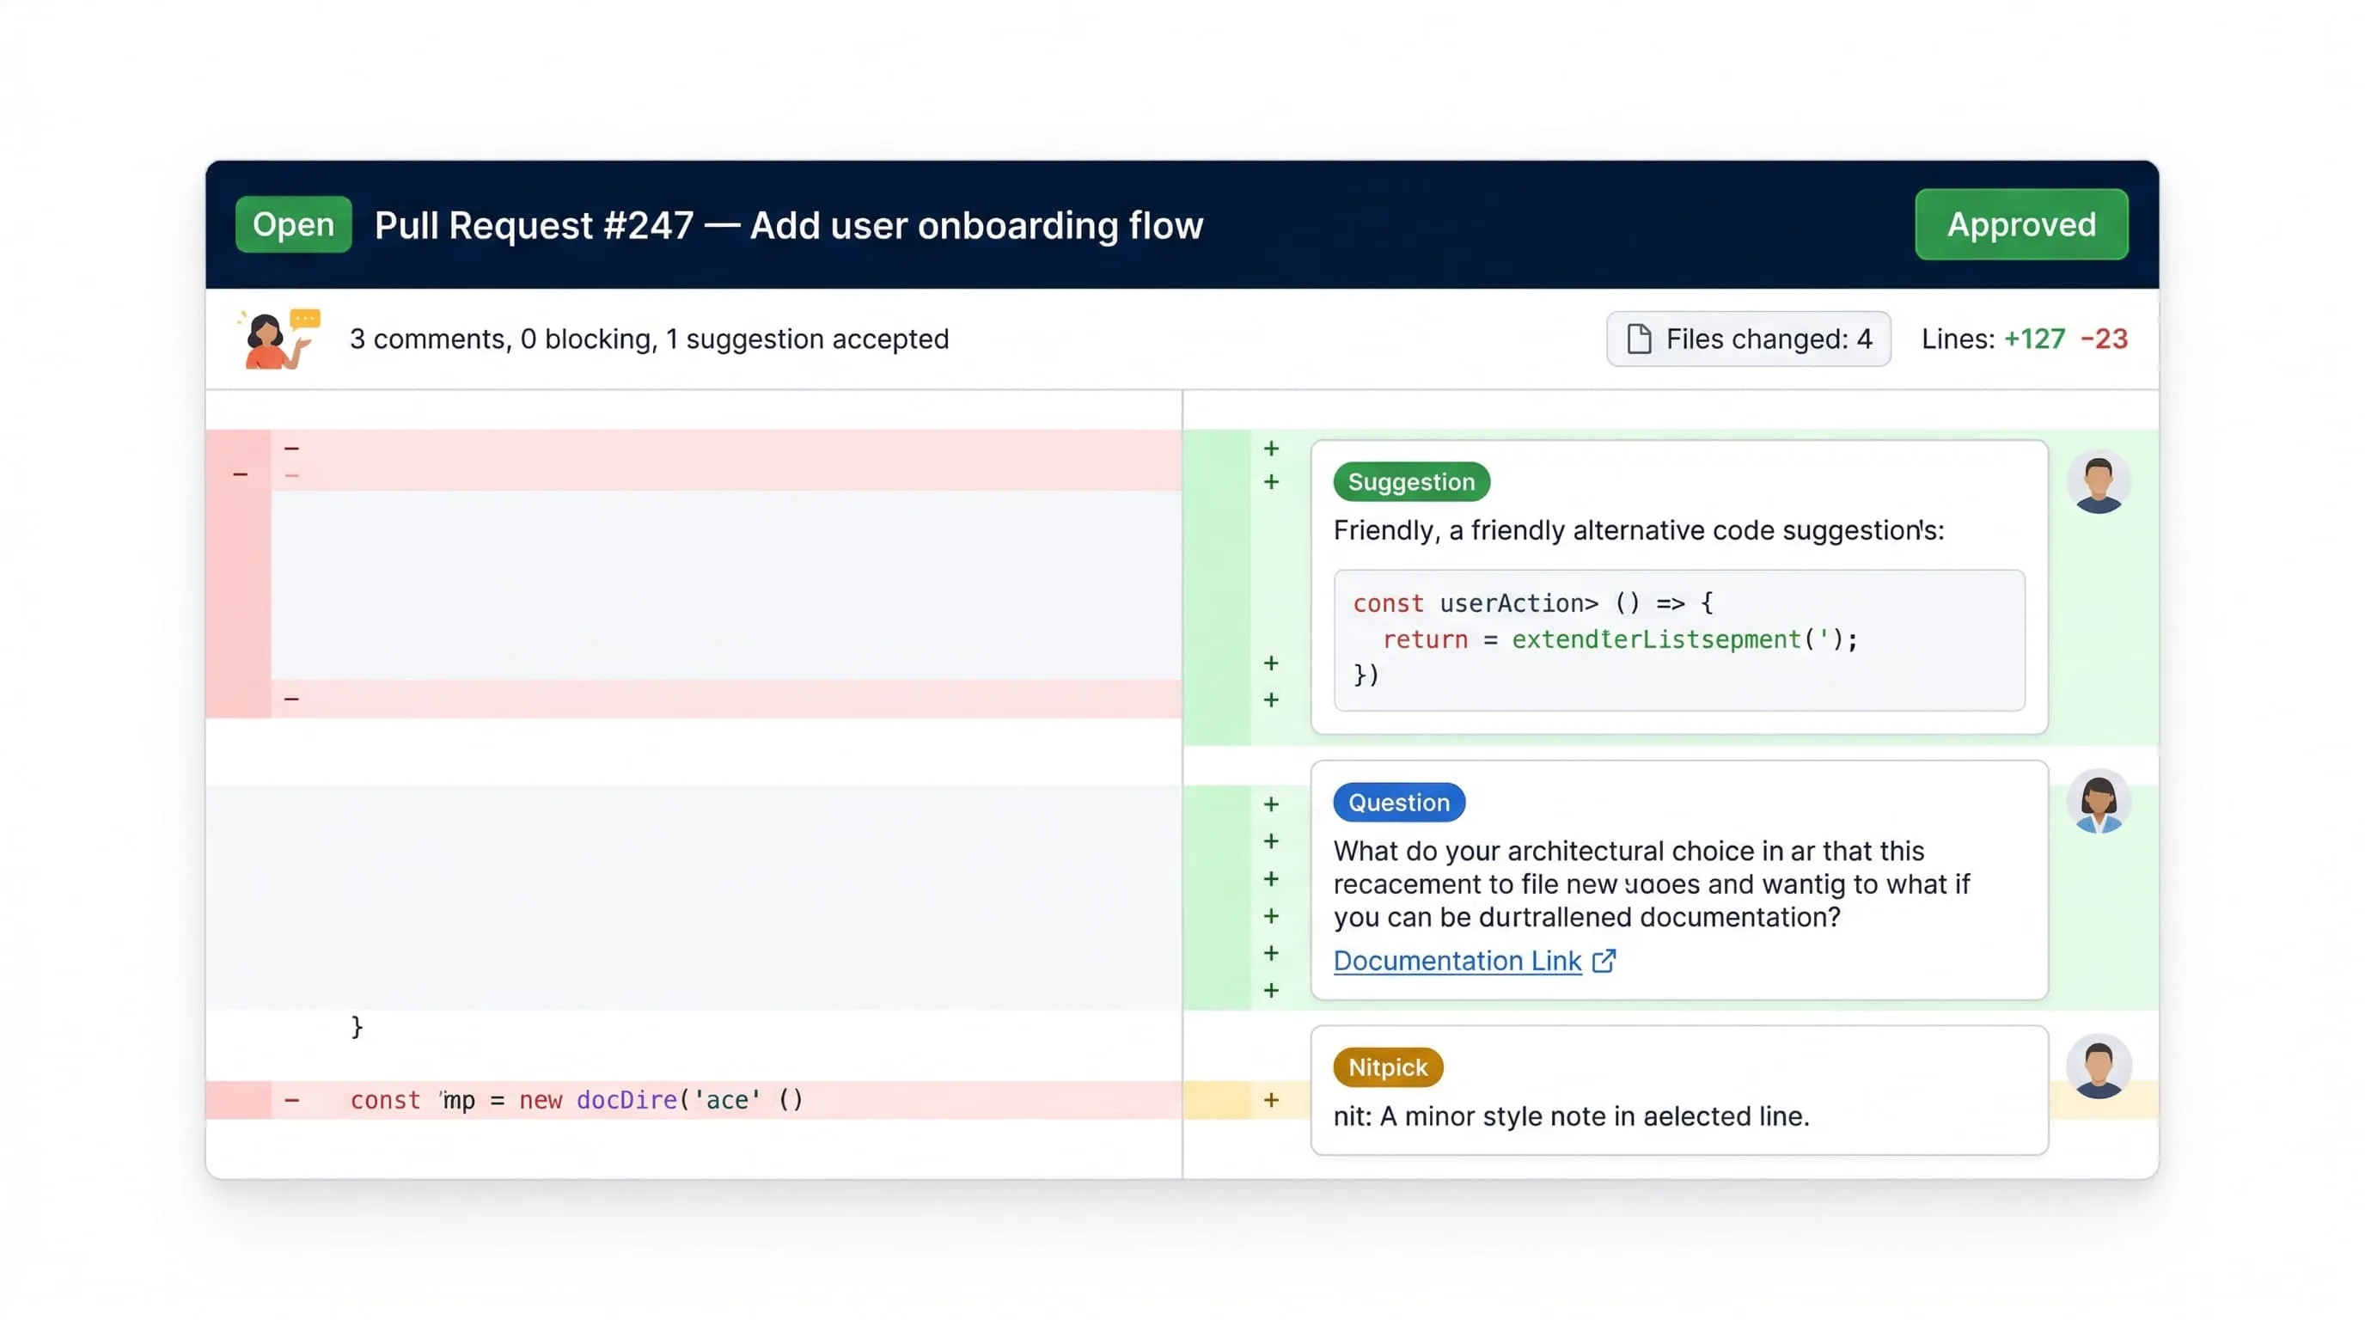Click the minus marker on the docDire line
The image size is (2365, 1320).
[291, 1100]
